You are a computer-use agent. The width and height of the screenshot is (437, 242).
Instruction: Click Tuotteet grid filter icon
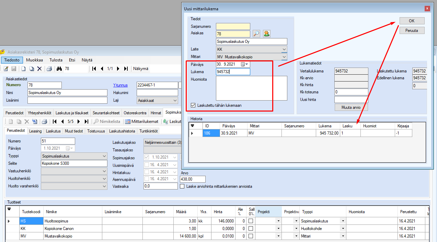(x=9, y=209)
